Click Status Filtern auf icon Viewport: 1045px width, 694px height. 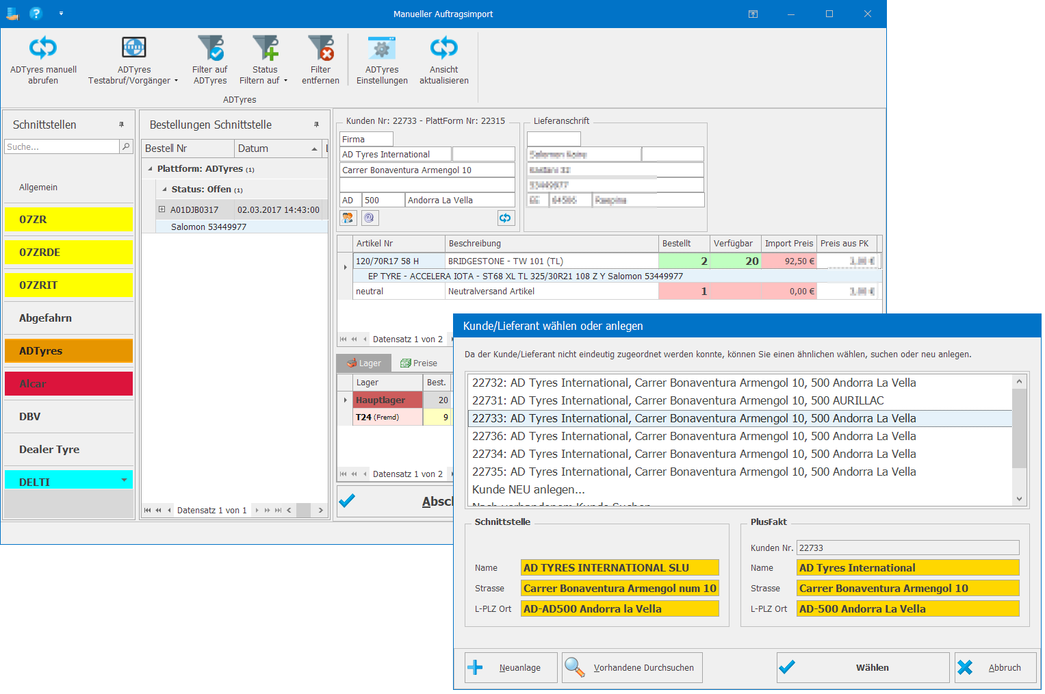(265, 47)
